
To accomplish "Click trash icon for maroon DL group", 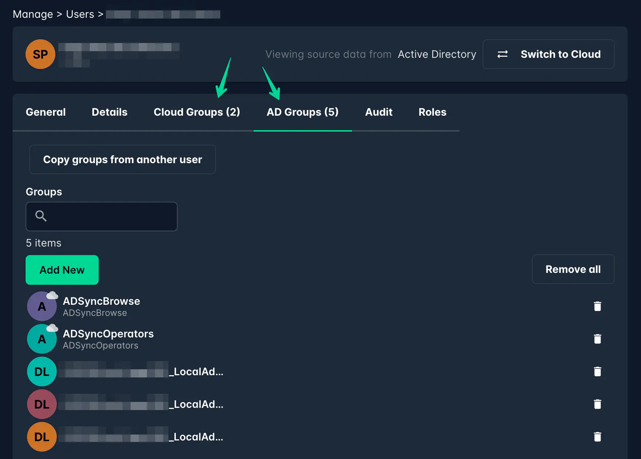I will [597, 404].
